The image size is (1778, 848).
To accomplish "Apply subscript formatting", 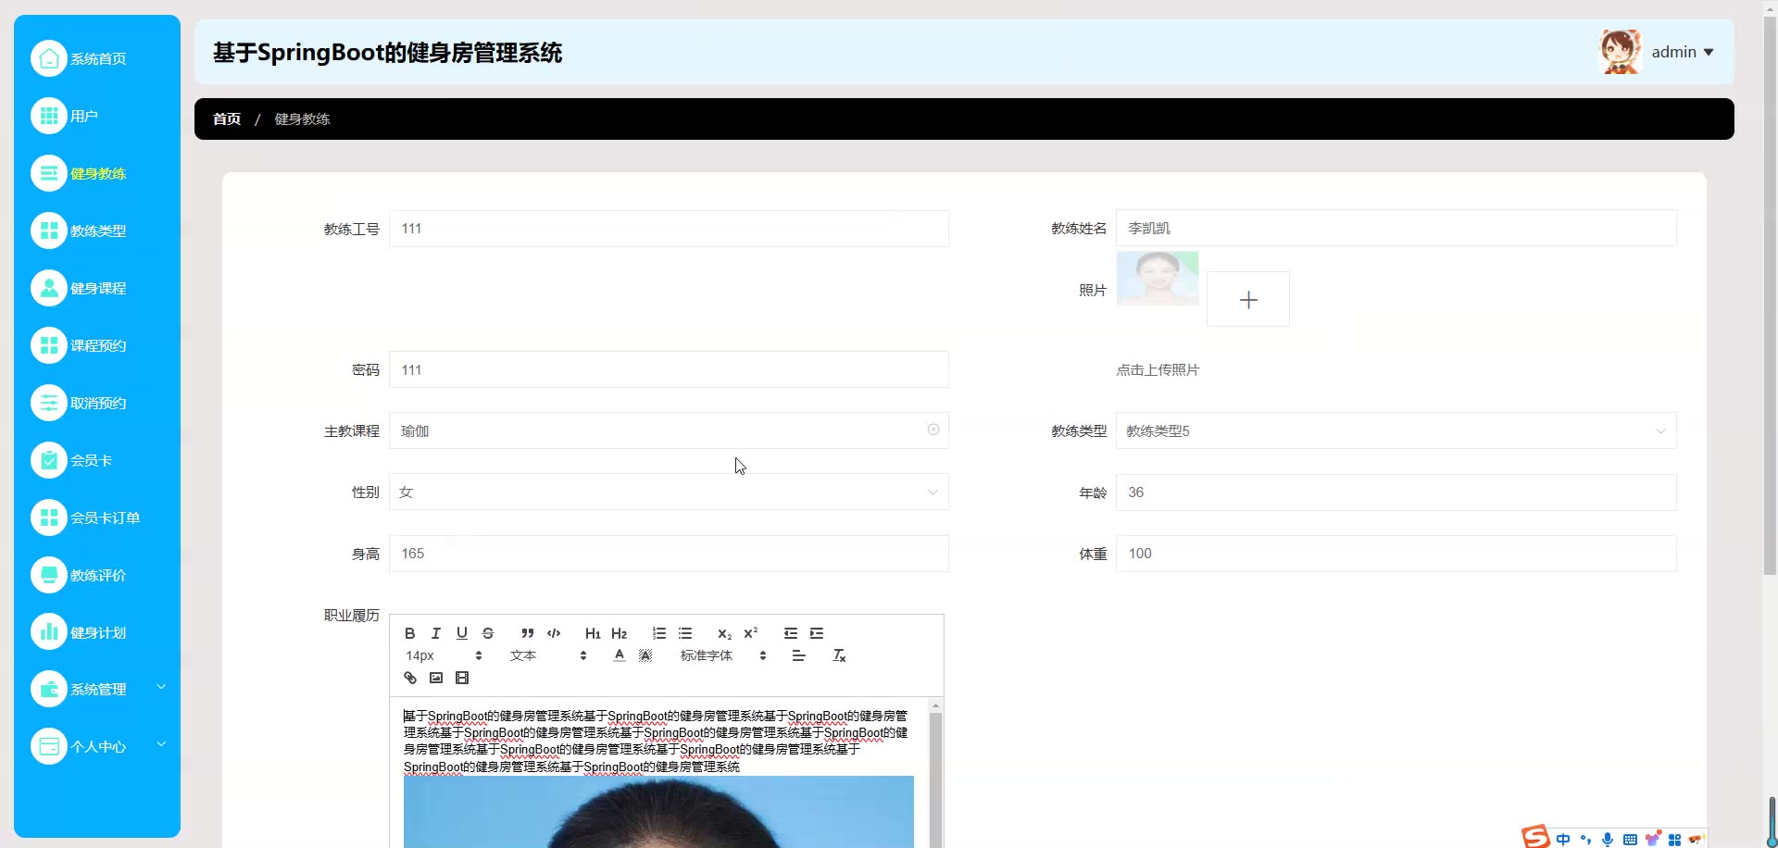I will (725, 633).
